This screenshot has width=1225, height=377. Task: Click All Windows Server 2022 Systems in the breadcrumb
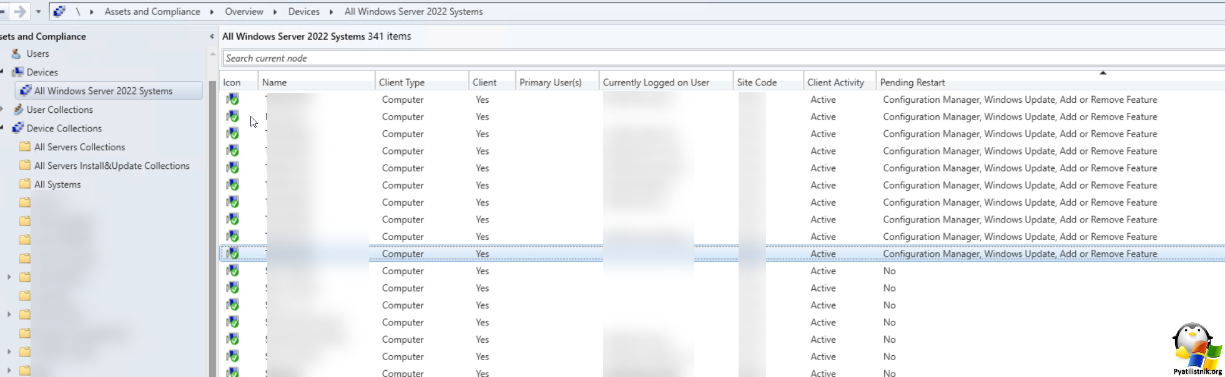point(414,12)
